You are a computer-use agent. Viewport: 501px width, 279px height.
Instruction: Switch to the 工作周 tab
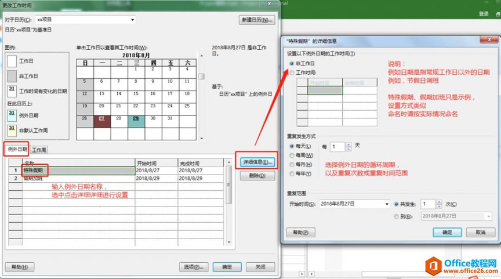click(39, 150)
